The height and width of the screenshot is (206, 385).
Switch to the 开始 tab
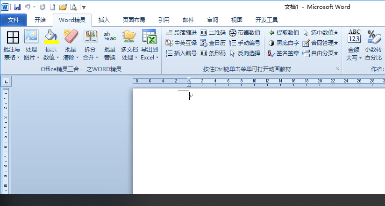[40, 20]
